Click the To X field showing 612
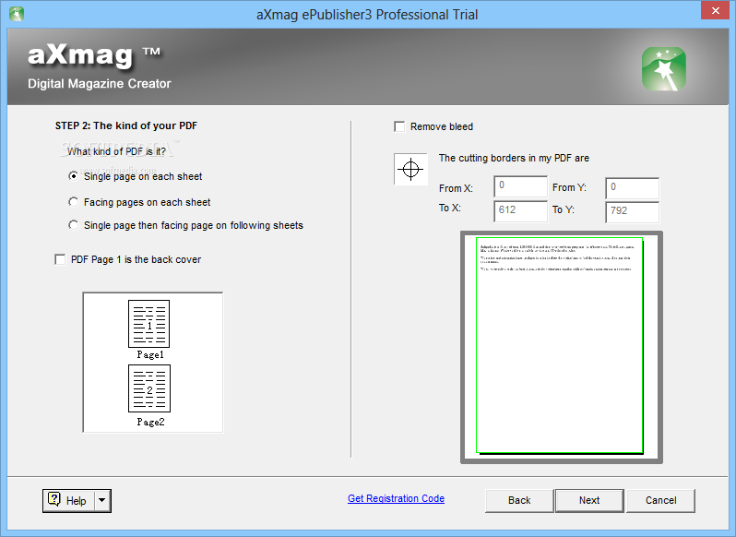The image size is (736, 537). (x=520, y=210)
